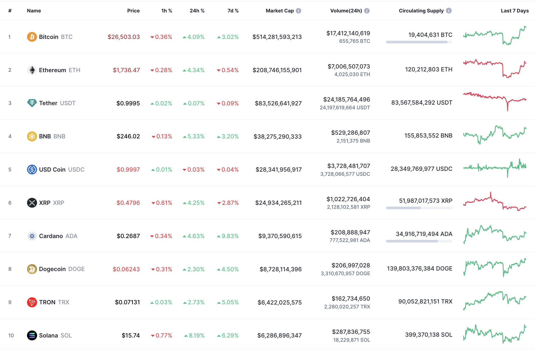
Task: Select the Tether USDT logo icon
Action: [x=32, y=103]
